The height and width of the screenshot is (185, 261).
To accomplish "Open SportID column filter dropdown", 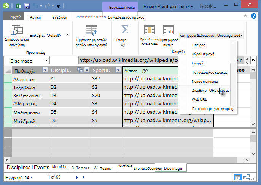I will click(118, 70).
